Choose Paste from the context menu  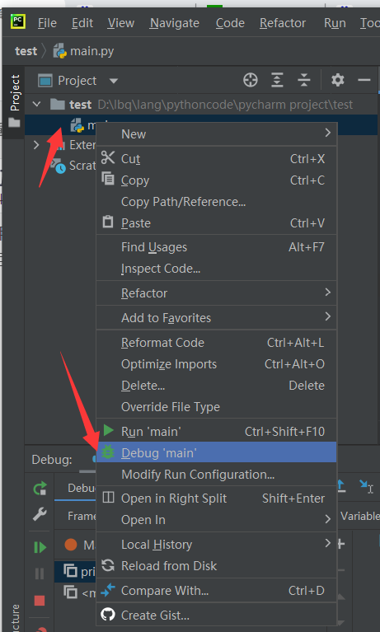click(216, 223)
